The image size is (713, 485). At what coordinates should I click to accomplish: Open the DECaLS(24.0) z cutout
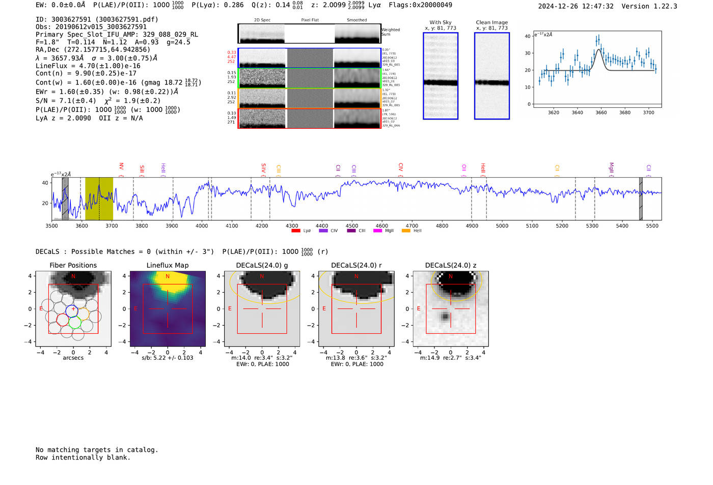pos(451,309)
